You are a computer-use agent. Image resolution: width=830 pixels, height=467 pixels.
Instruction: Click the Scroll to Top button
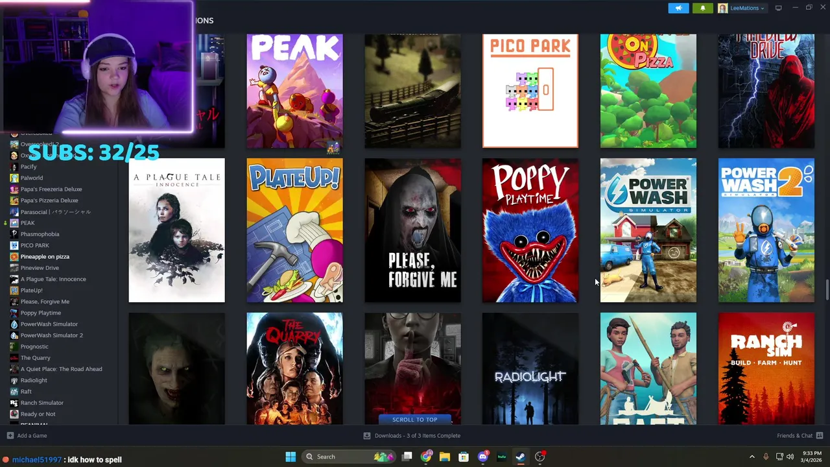(x=414, y=420)
